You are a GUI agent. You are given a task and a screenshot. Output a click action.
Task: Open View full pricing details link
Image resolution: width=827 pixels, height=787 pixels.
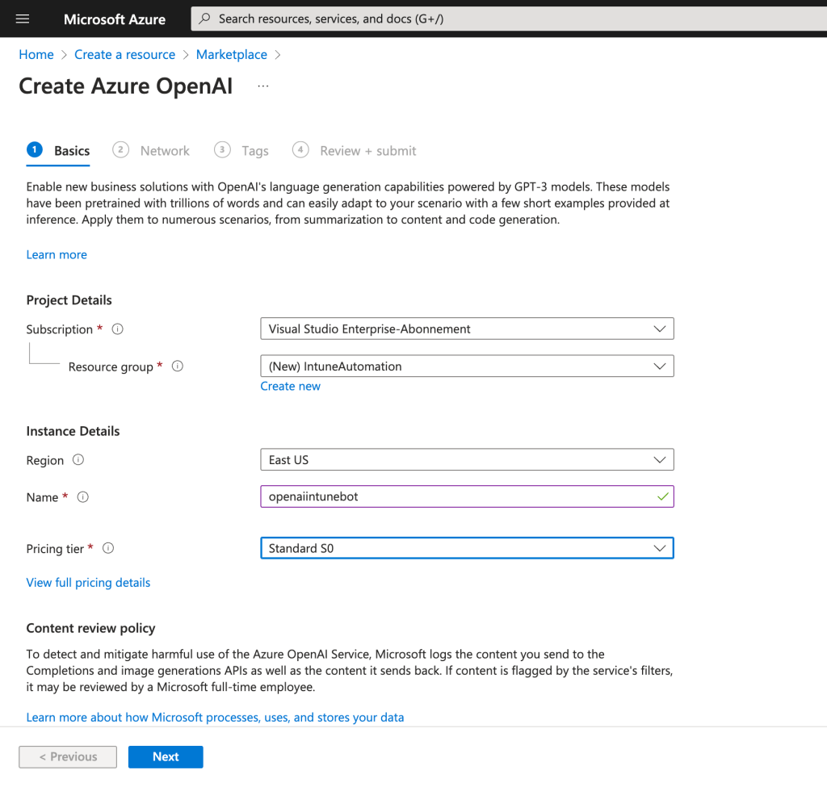(88, 583)
